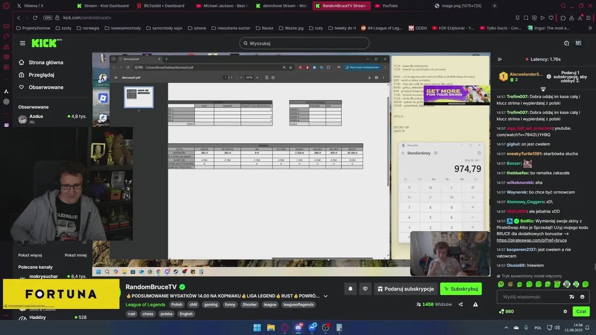This screenshot has height=335, width=596.
Task: Go back in browser history
Action: [x=18, y=18]
